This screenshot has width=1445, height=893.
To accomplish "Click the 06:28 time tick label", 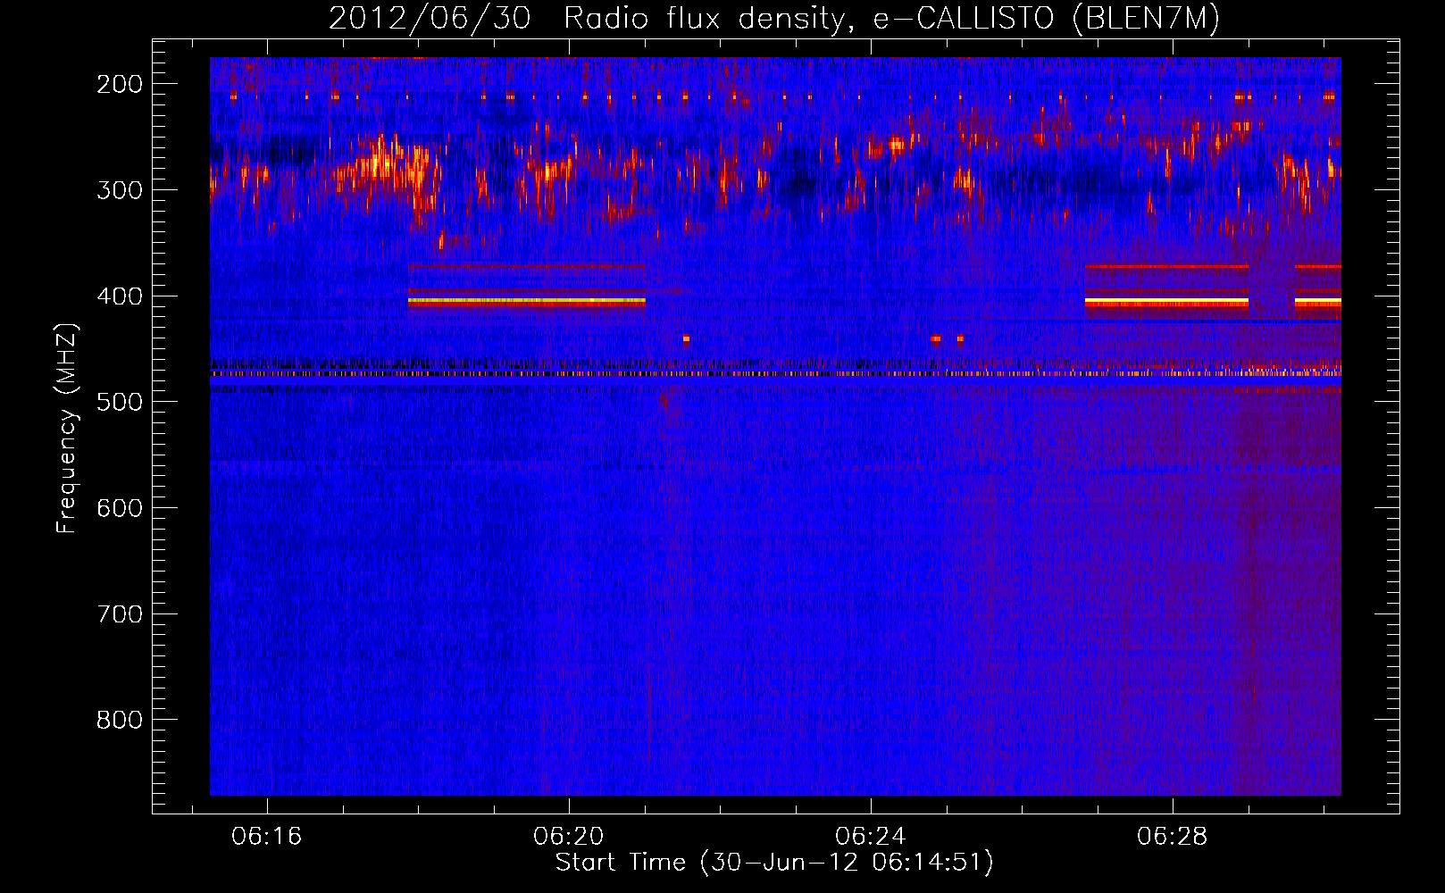I will point(1173,837).
